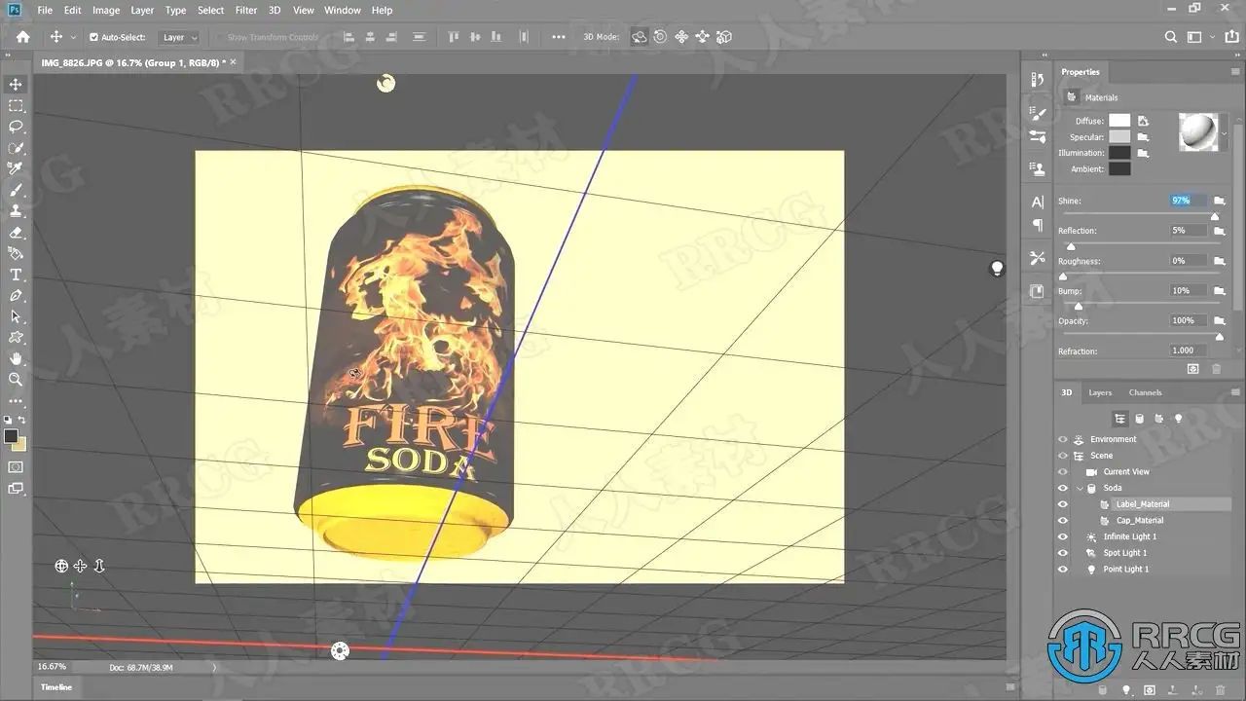
Task: Select the Quick Selection tool
Action: (x=16, y=148)
